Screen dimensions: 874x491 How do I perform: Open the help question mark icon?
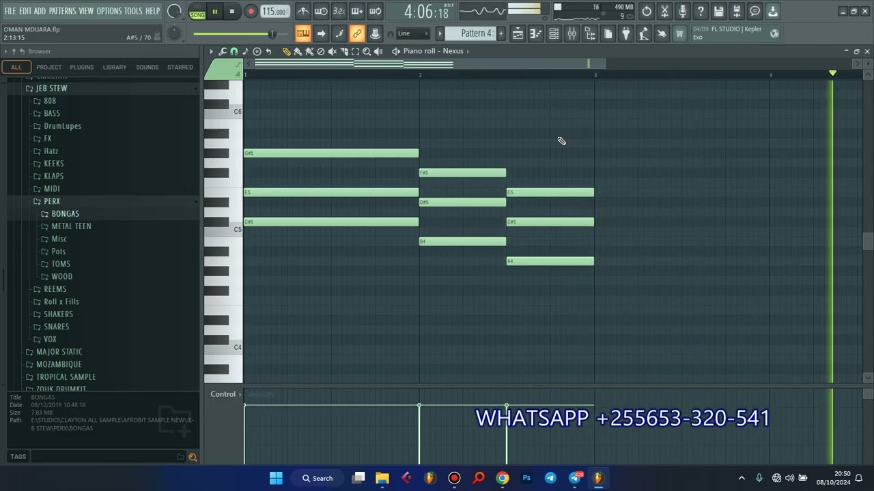tap(701, 11)
